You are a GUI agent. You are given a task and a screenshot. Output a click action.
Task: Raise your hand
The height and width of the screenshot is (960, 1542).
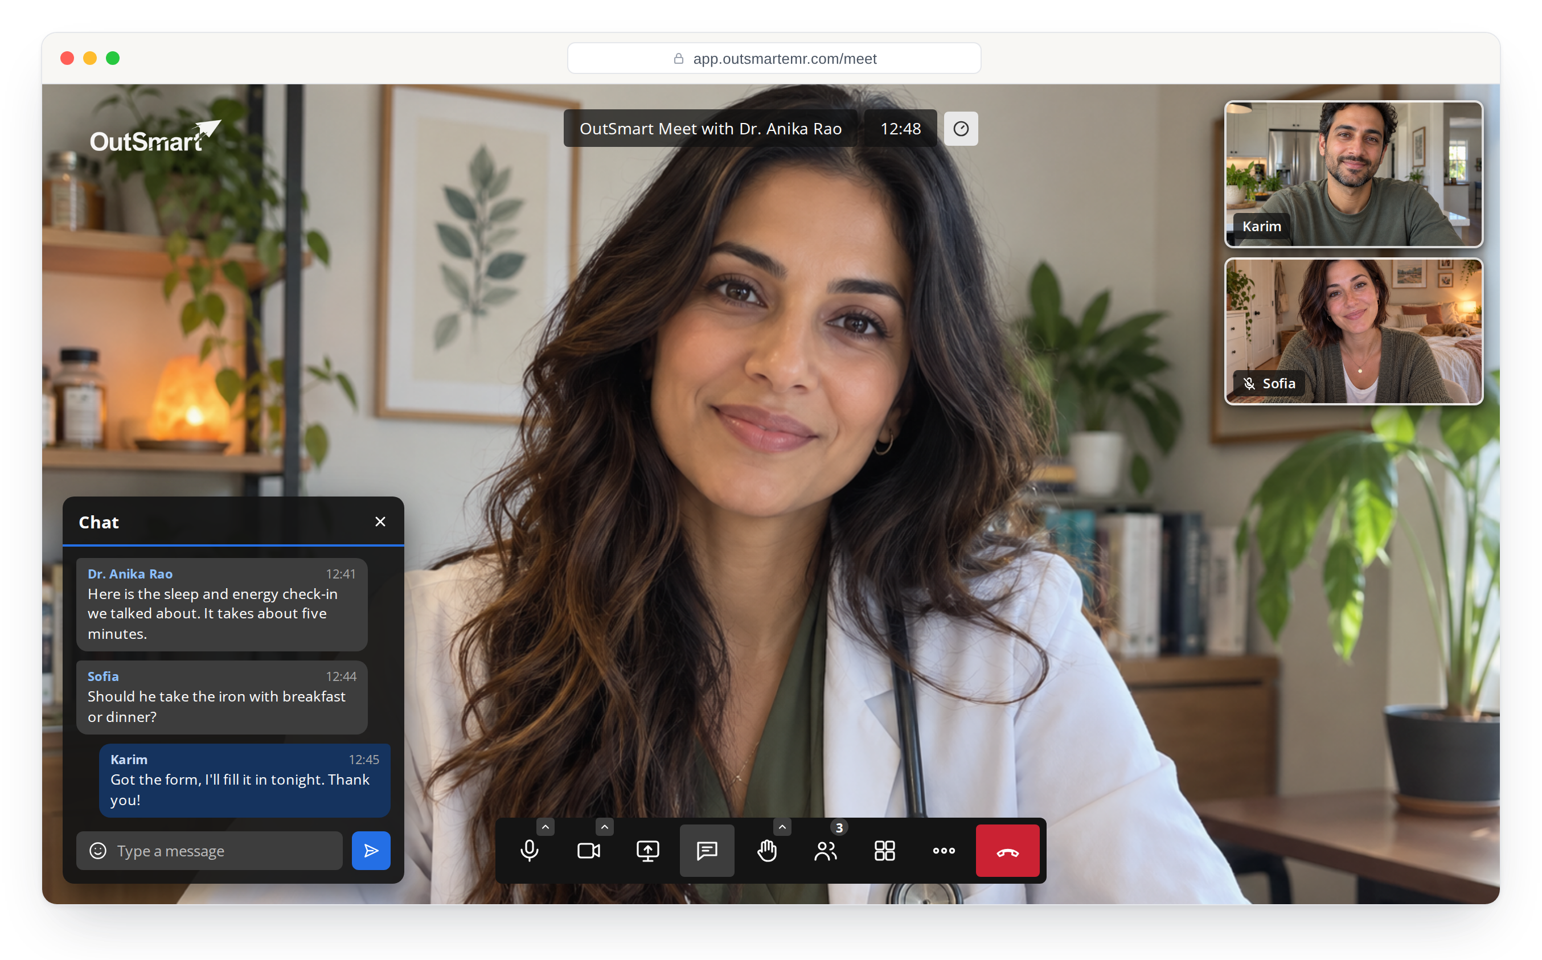[x=767, y=850]
